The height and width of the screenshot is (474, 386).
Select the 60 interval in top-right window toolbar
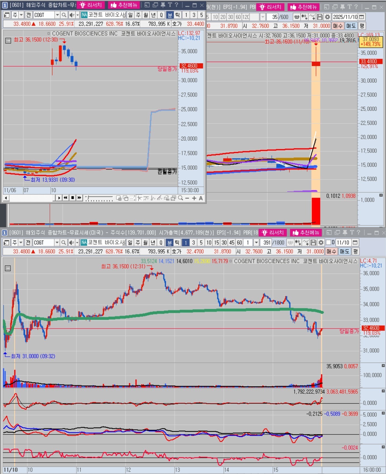click(x=238, y=17)
